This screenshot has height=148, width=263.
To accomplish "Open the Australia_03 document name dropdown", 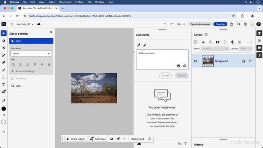I will 25,24.
